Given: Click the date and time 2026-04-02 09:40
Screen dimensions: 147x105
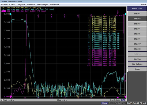Looking at the screenshot, I should coord(137,103).
